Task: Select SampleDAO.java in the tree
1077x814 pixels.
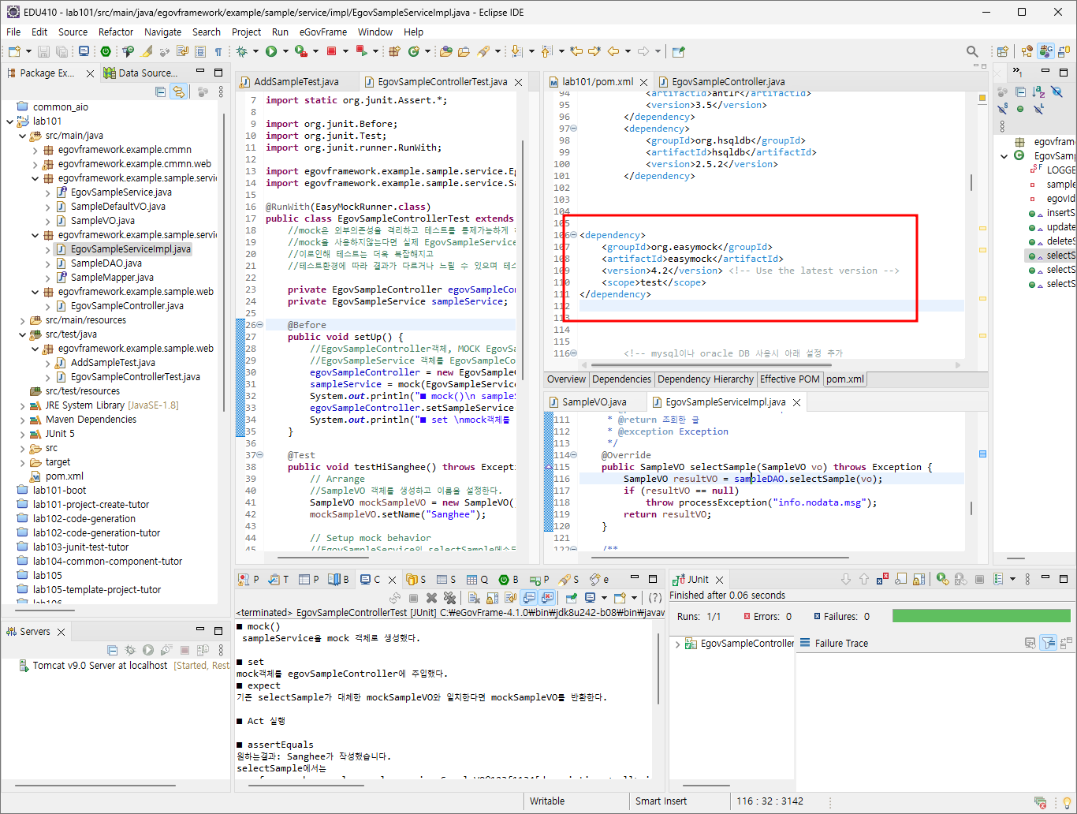Action: tap(106, 263)
